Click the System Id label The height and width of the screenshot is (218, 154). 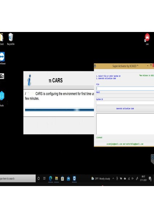[100, 99]
